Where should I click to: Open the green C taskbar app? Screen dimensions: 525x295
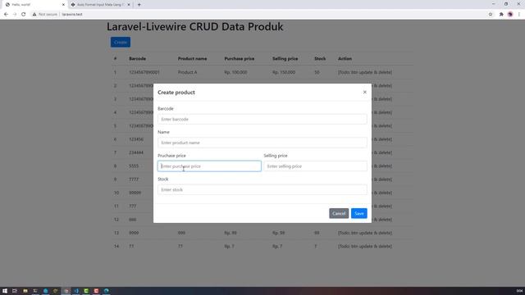(86, 291)
